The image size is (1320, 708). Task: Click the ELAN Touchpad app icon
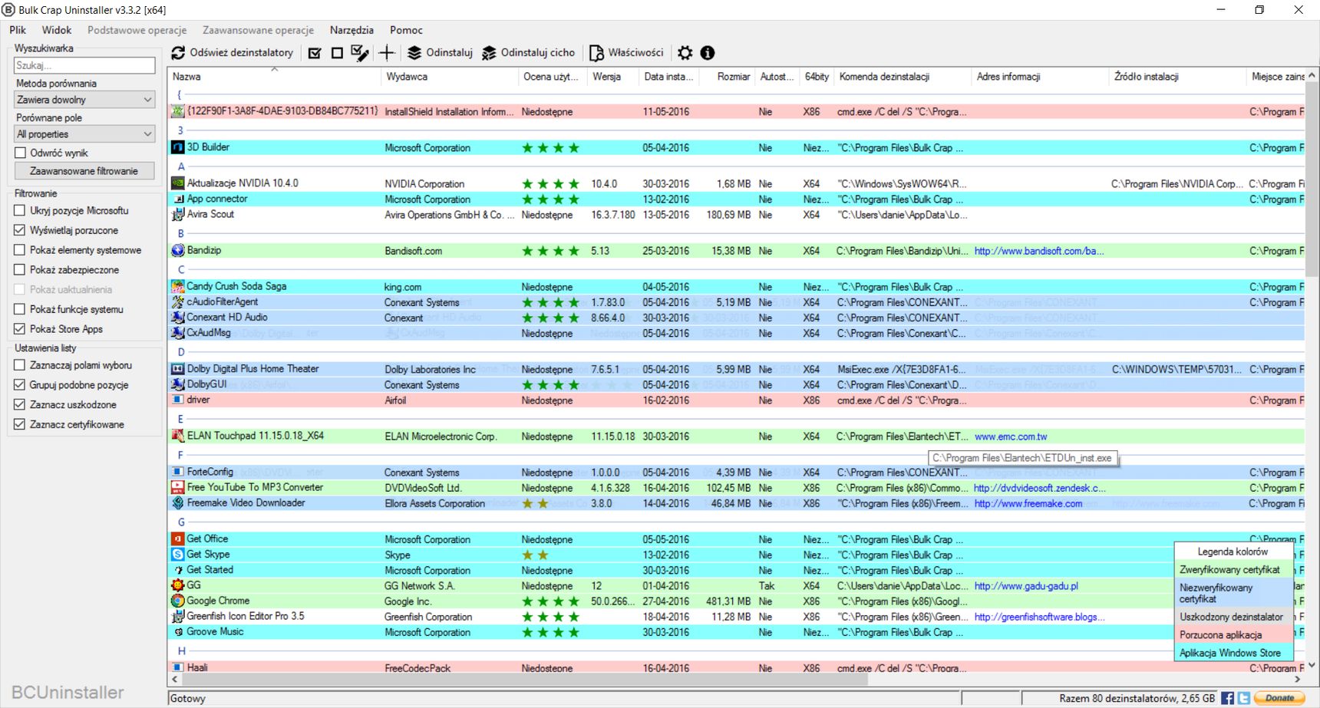[178, 436]
